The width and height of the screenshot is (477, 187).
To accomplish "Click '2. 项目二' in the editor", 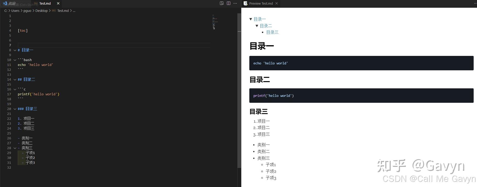I will [x=26, y=123].
